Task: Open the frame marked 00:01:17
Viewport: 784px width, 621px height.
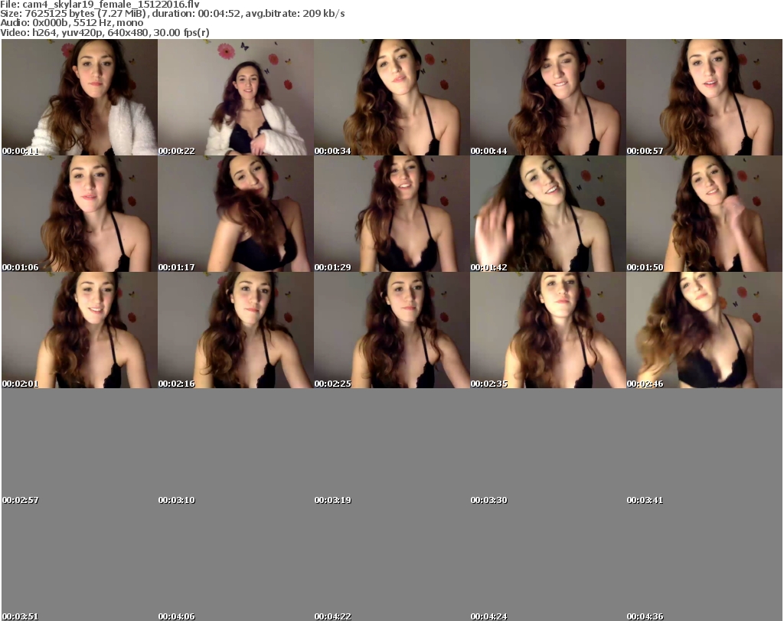Action: click(235, 214)
